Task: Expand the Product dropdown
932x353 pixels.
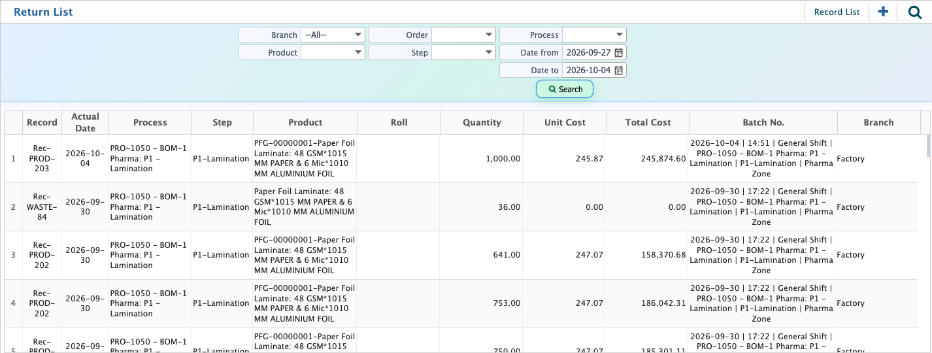Action: (x=333, y=52)
